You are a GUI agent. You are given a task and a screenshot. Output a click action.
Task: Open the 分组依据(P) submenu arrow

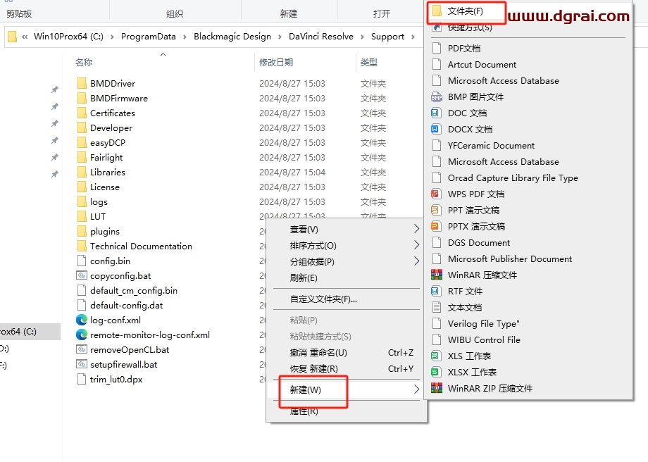tap(416, 262)
